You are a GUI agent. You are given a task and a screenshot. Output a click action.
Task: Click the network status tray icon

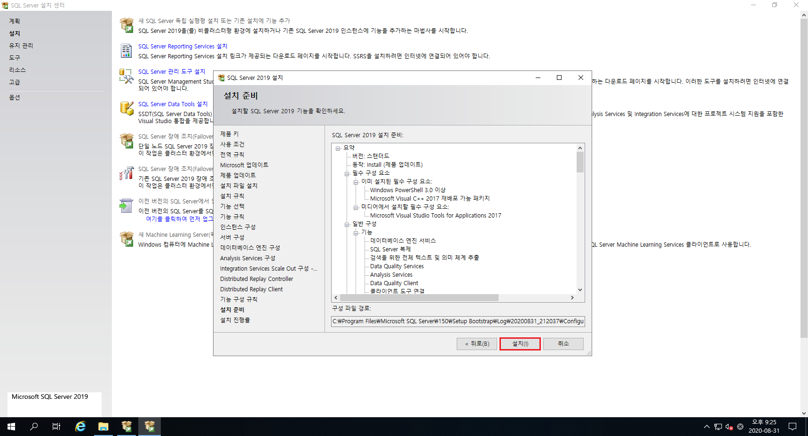[x=718, y=427]
